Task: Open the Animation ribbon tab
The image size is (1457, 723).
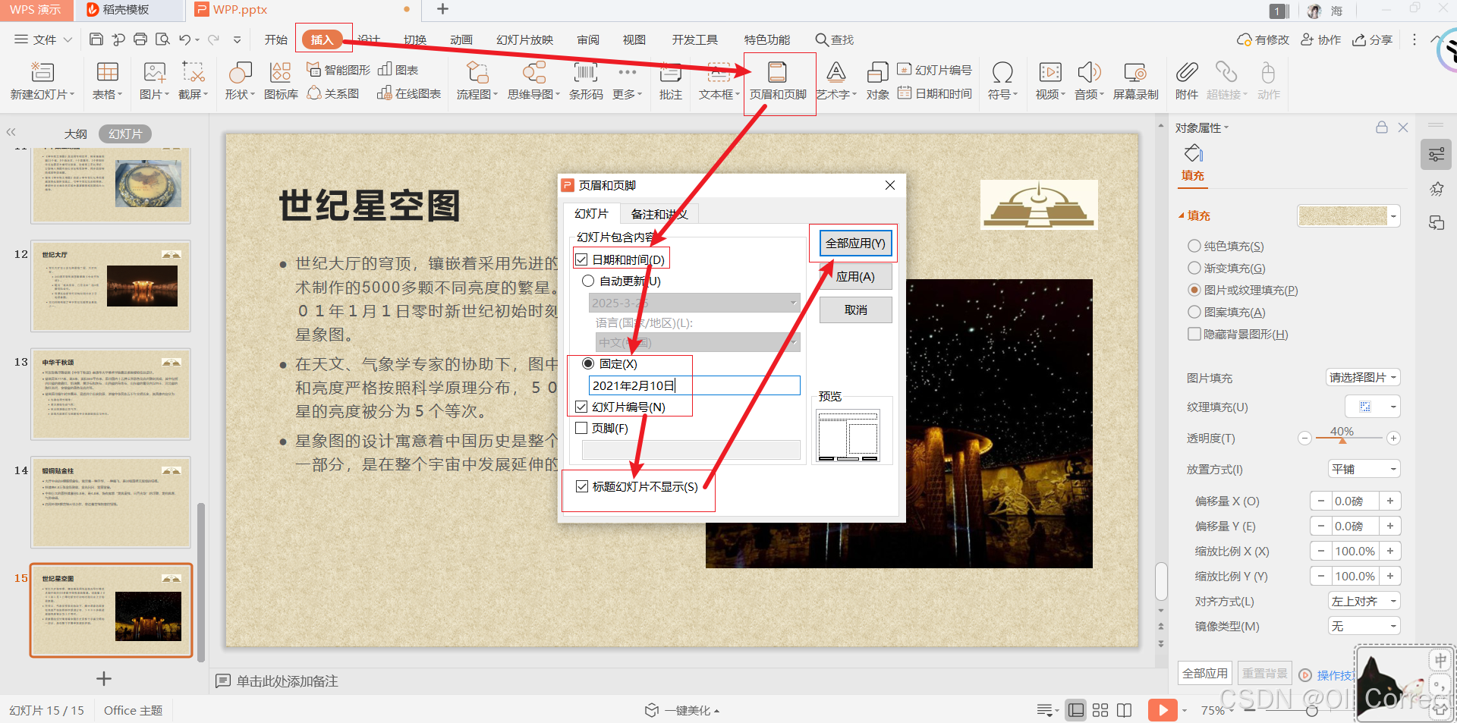Action: point(461,39)
